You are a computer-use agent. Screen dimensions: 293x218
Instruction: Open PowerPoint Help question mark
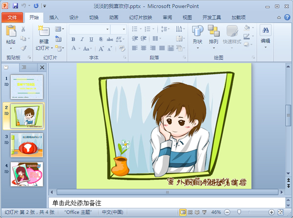pos(287,18)
